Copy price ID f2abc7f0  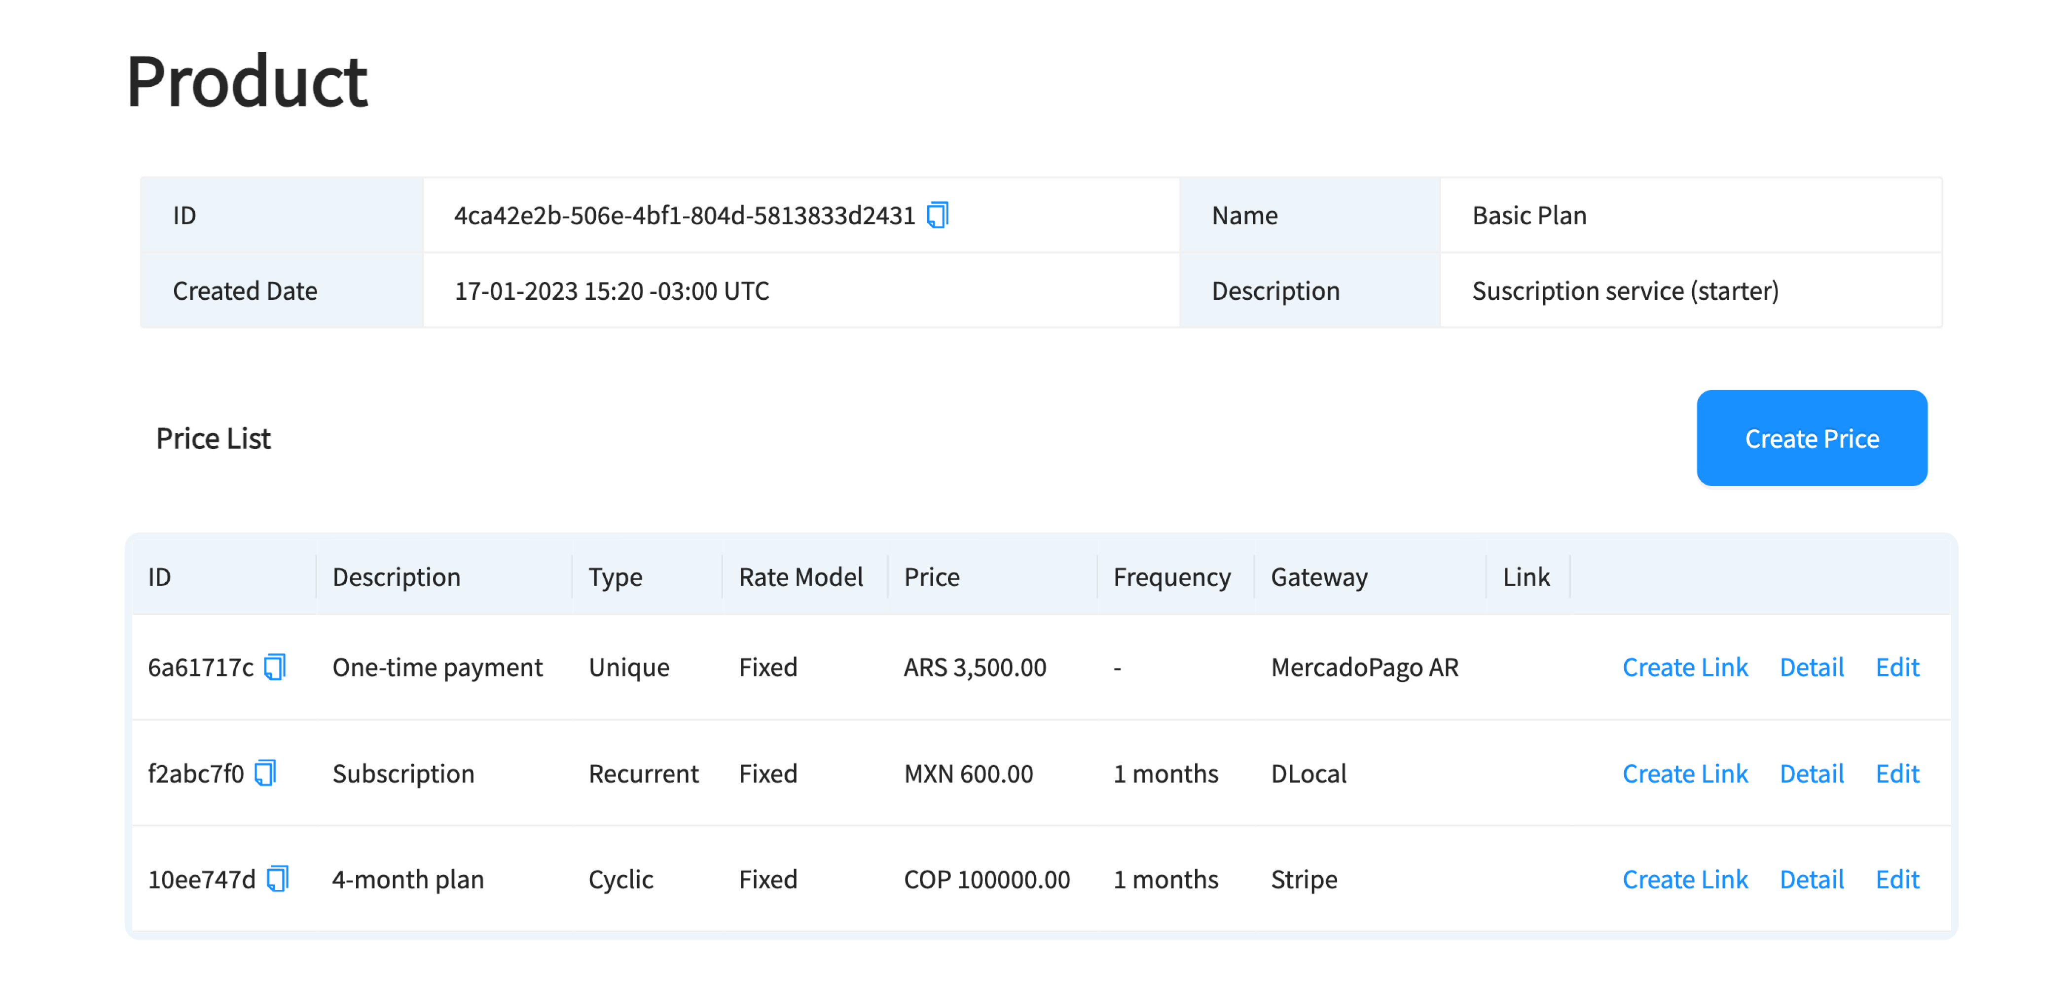point(265,773)
